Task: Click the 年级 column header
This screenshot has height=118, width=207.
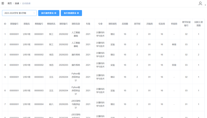Action: point(88,24)
